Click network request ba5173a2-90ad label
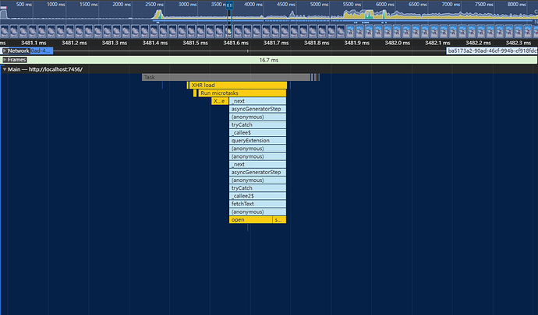This screenshot has width=538, height=315. tap(492, 51)
